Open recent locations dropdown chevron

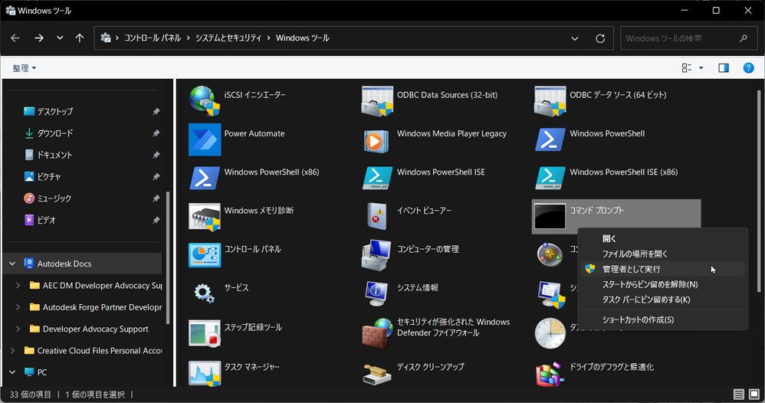(x=60, y=38)
